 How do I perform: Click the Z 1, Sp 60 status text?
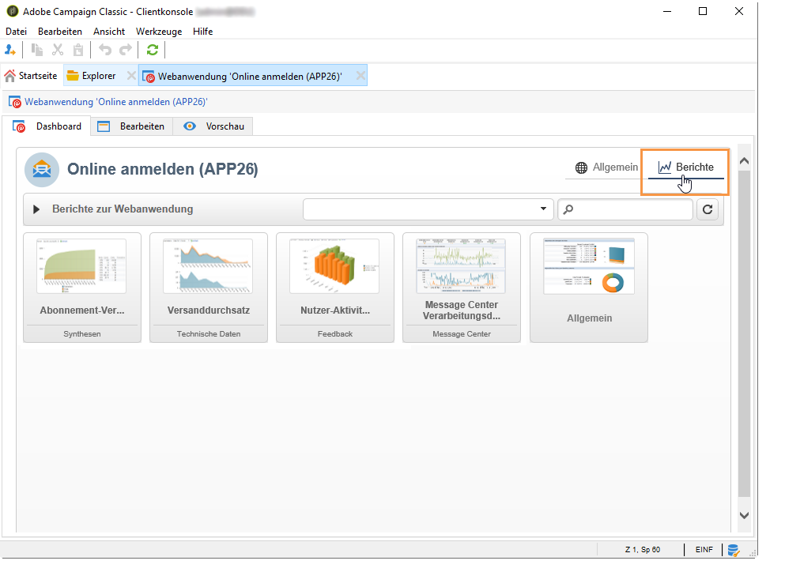tap(643, 549)
